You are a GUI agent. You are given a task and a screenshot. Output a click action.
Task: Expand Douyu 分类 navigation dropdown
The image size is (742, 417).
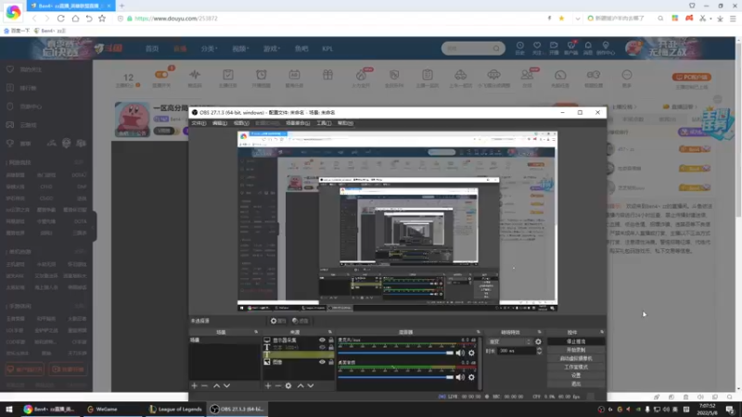click(x=209, y=49)
